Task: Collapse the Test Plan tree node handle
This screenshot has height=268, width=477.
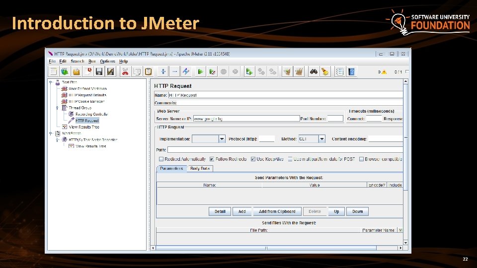Action: pyautogui.click(x=51, y=82)
